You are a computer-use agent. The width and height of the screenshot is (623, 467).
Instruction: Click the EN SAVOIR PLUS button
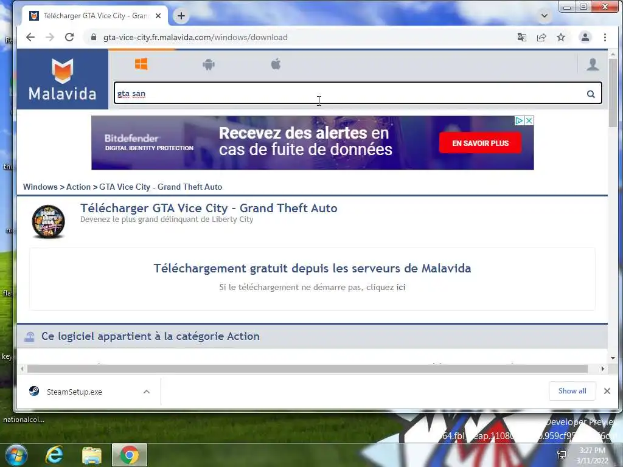tap(480, 143)
